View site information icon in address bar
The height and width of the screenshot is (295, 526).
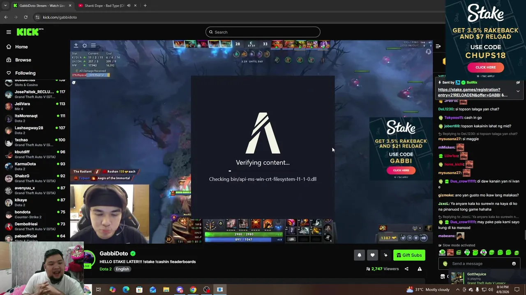click(37, 17)
